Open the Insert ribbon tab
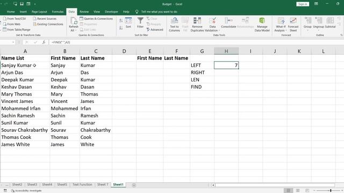The height and width of the screenshot is (193, 344). (23, 12)
